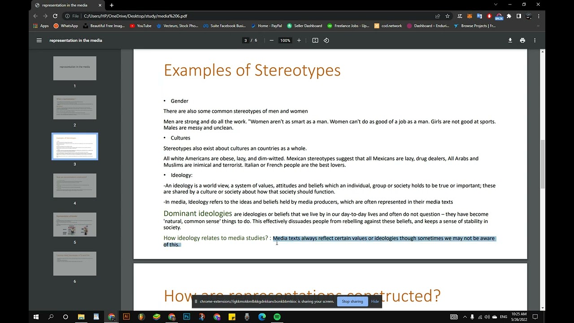Screen dimensions: 574x323
Task: Click the address bar URL
Action: click(135, 16)
